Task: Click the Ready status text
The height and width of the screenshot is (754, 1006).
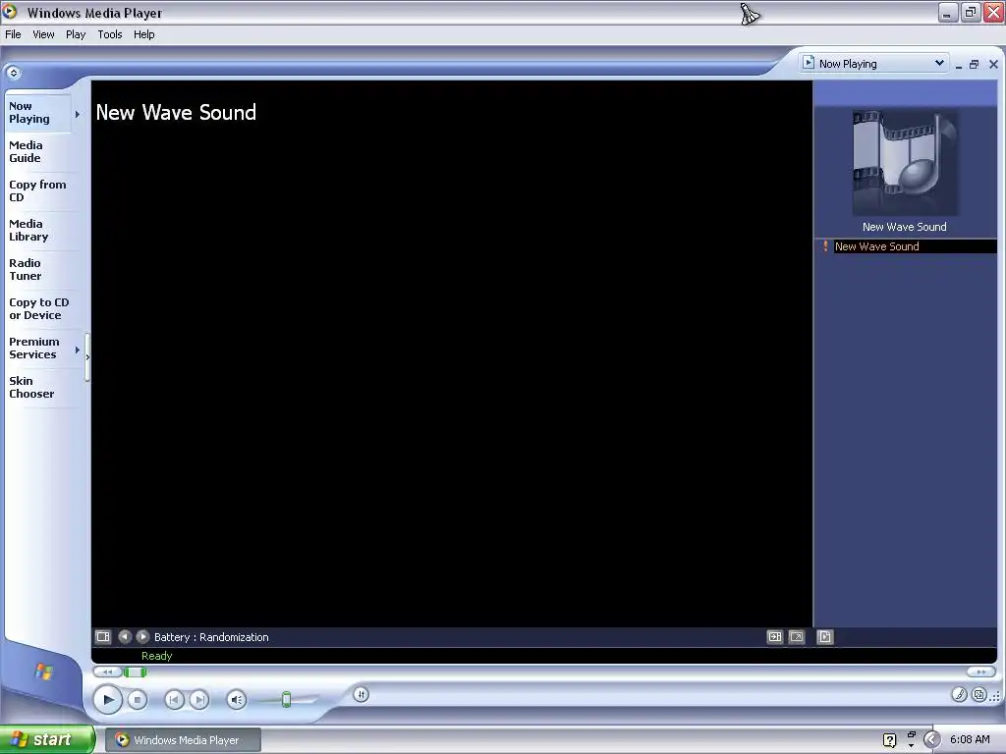Action: pos(156,656)
